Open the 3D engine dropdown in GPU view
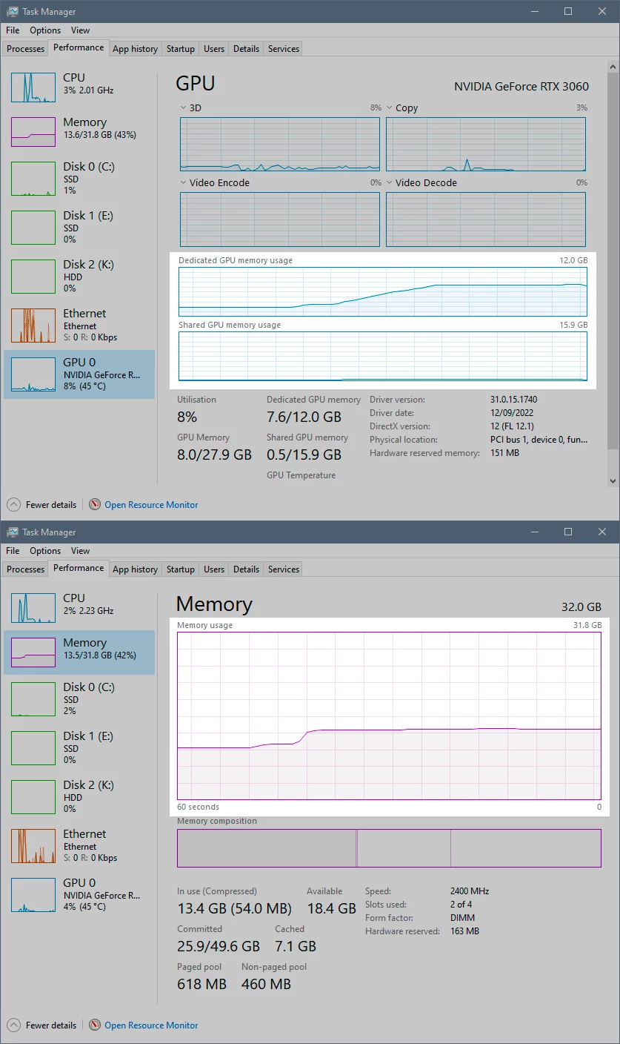 [184, 108]
